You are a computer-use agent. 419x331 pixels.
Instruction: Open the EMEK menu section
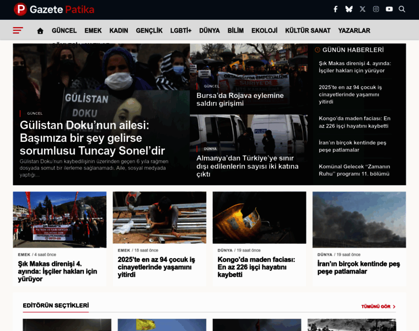click(93, 31)
